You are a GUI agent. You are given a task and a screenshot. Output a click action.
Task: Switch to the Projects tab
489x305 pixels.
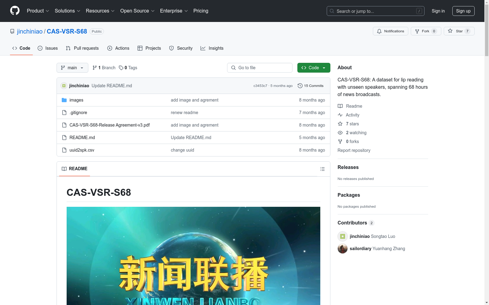coord(149,48)
